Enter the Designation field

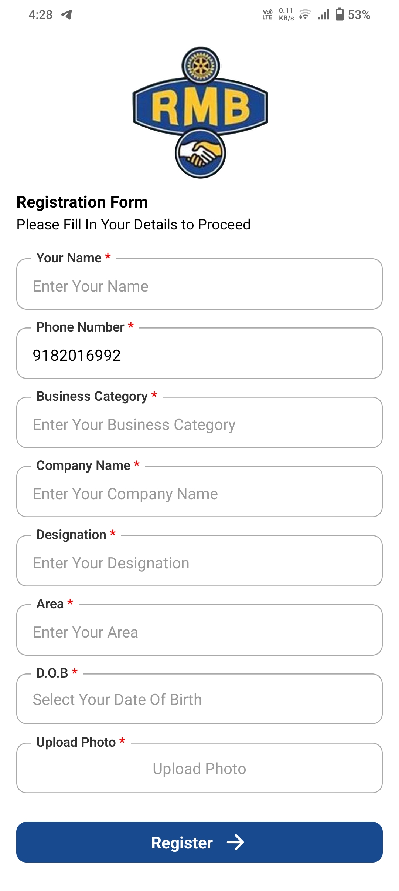(x=199, y=563)
